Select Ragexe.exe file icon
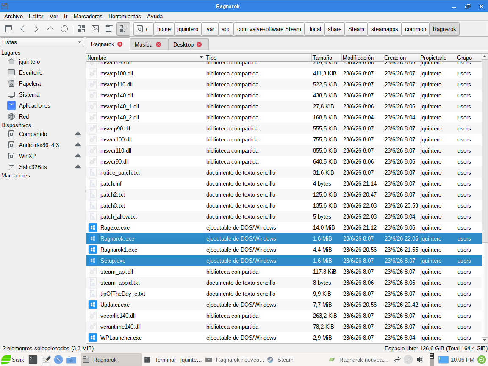This screenshot has height=366, width=488. coord(93,228)
